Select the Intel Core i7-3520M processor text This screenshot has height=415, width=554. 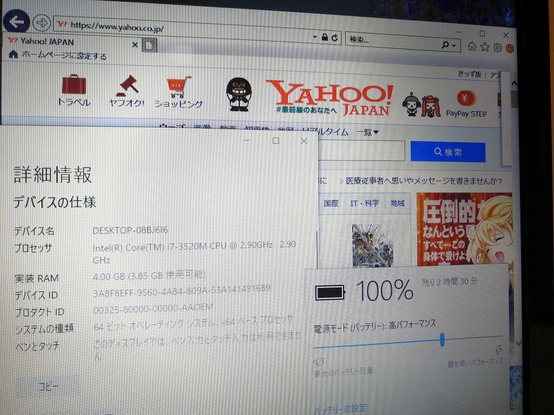tap(194, 252)
